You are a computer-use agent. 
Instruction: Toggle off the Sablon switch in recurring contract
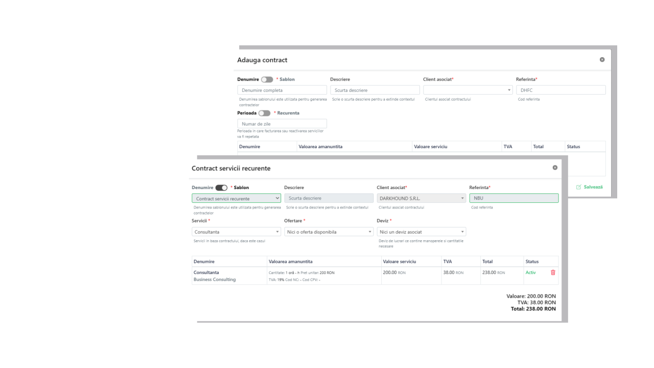tap(221, 188)
